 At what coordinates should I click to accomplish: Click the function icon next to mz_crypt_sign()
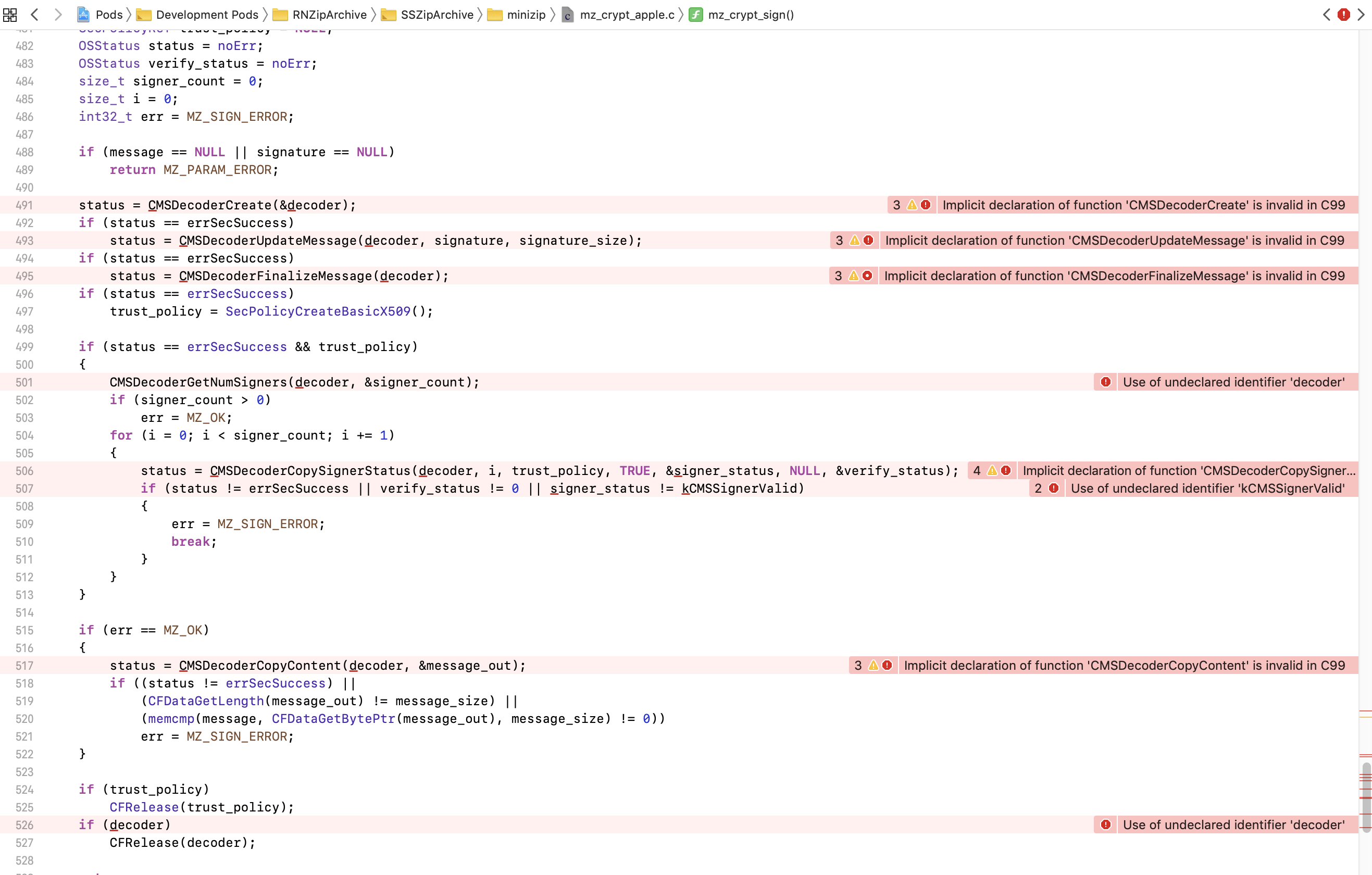[696, 15]
